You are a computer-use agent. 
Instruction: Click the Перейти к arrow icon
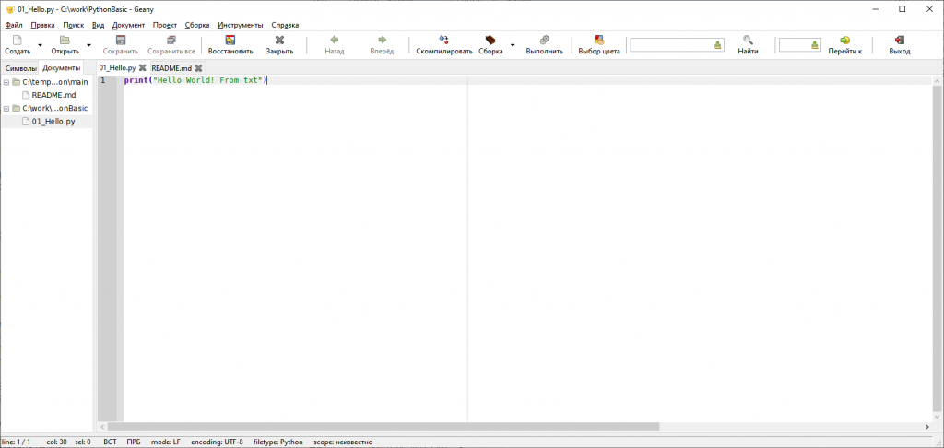(844, 41)
